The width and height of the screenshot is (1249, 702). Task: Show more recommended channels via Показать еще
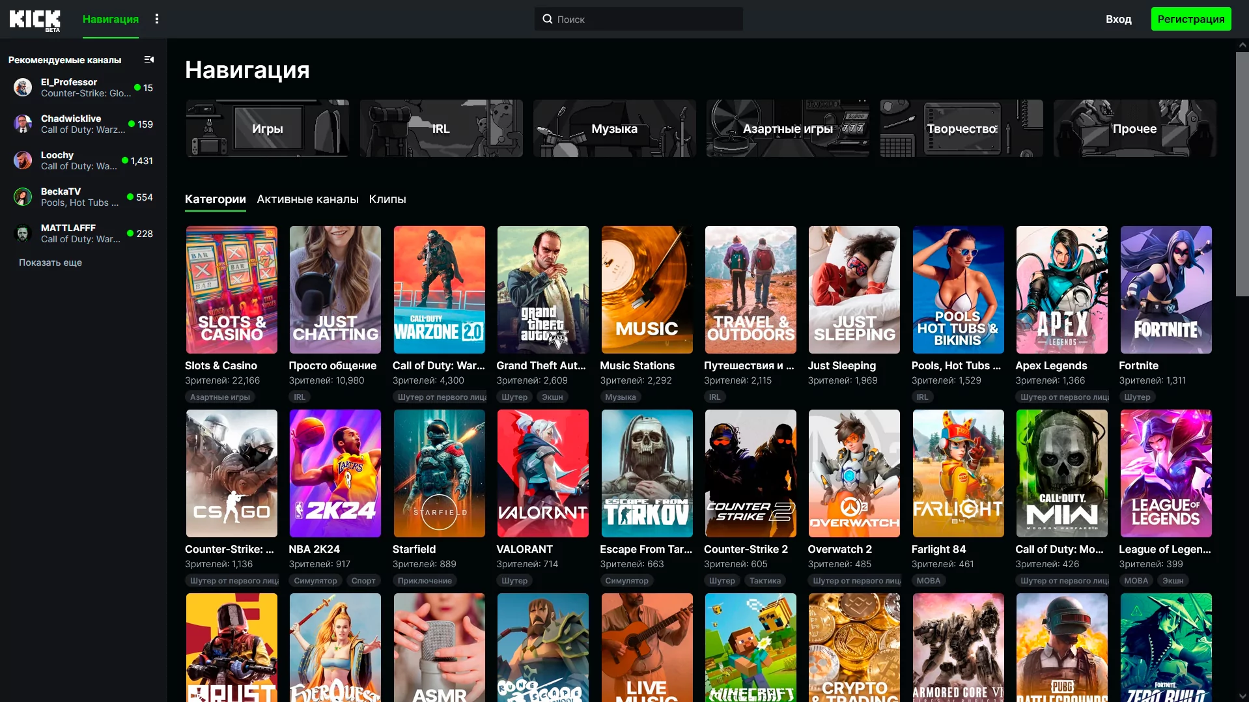tap(50, 262)
